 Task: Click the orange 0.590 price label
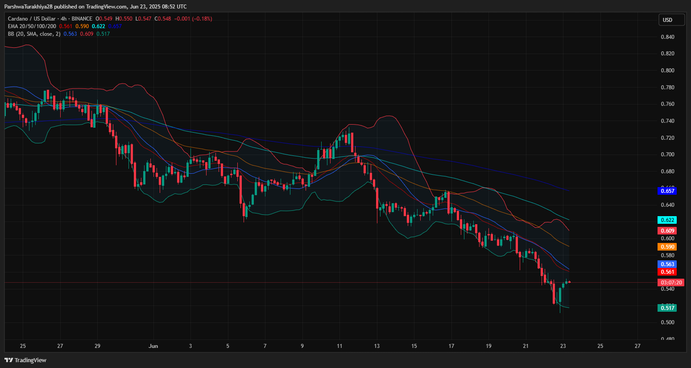coord(667,247)
